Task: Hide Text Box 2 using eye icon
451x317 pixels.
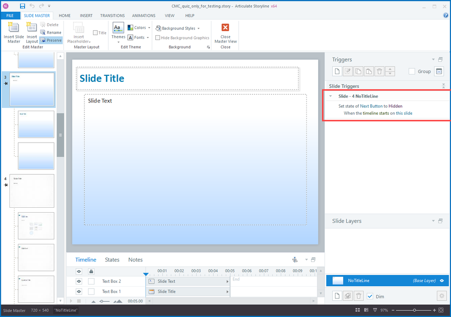Action: [x=79, y=281]
